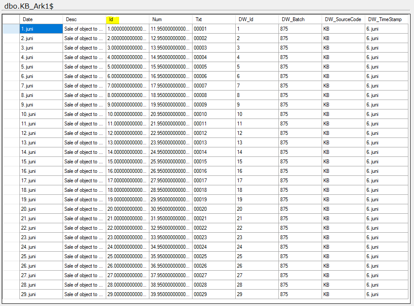Click the DW_Batch 875 cell in the '25. juni' row
Viewport: 414px width, 306px height.
(x=300, y=256)
